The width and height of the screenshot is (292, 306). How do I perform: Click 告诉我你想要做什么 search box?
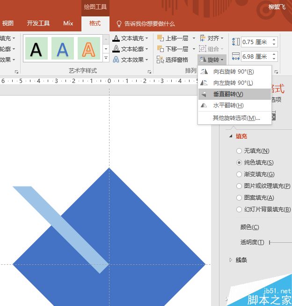149,24
